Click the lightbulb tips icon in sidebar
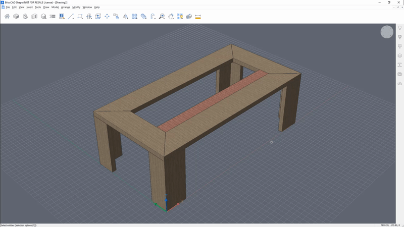Image resolution: width=404 pixels, height=227 pixels. click(x=400, y=29)
